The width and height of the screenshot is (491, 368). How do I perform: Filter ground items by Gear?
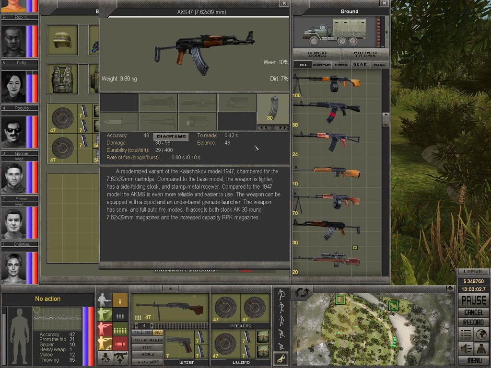point(360,65)
